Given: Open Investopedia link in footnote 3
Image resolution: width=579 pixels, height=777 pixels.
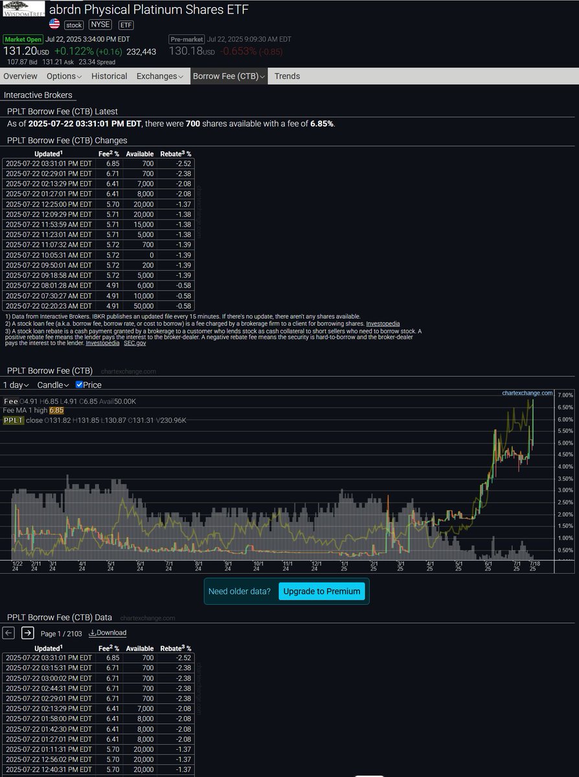Looking at the screenshot, I should [102, 343].
